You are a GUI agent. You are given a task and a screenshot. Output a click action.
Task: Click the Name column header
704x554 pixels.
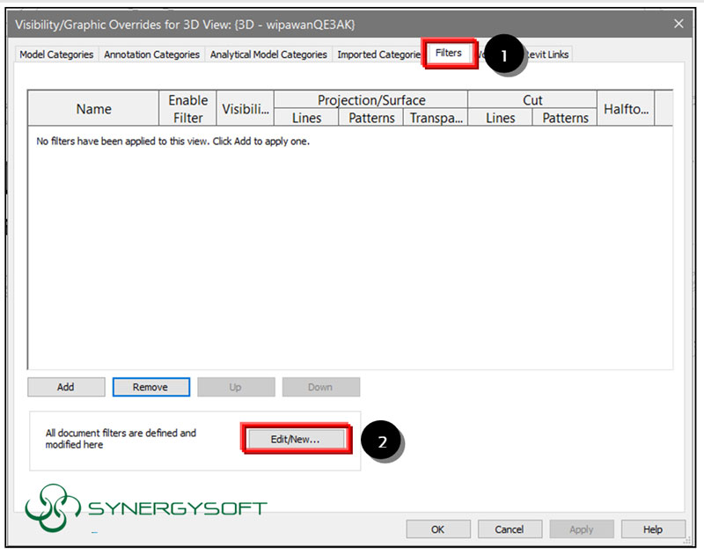93,108
